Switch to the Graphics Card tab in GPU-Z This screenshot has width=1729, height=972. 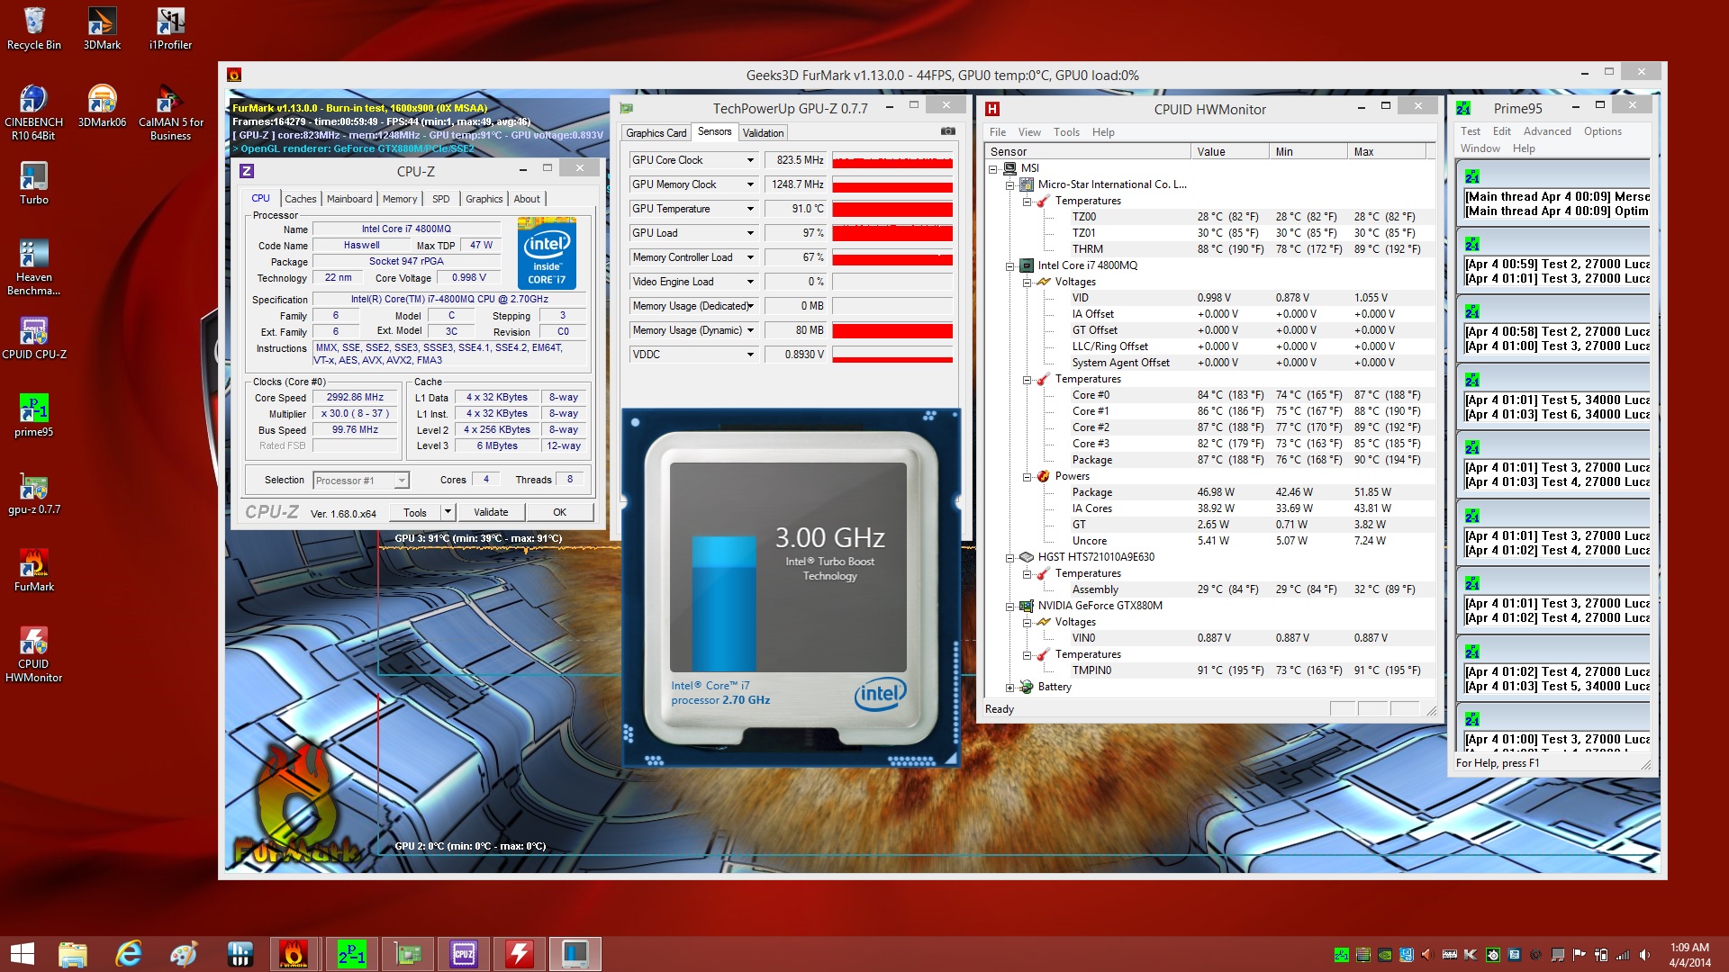point(656,132)
